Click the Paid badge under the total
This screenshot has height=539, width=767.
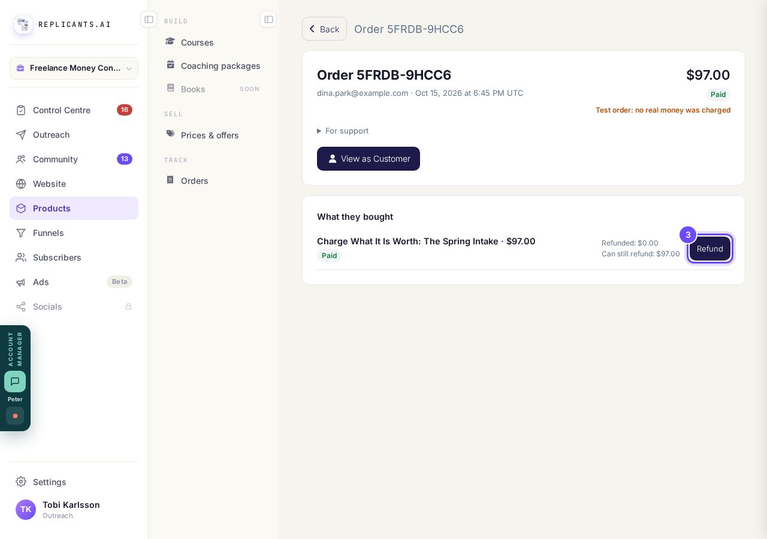[x=718, y=95]
